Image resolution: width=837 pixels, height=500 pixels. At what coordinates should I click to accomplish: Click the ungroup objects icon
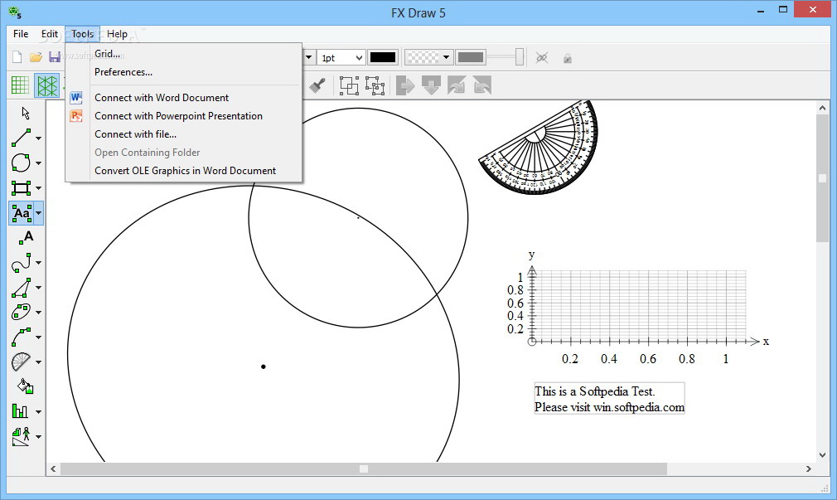click(x=375, y=85)
